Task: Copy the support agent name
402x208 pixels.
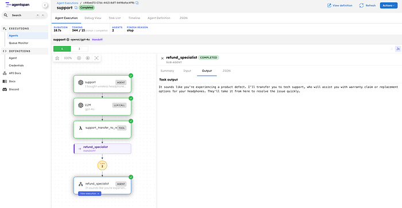Action: [x=76, y=7]
